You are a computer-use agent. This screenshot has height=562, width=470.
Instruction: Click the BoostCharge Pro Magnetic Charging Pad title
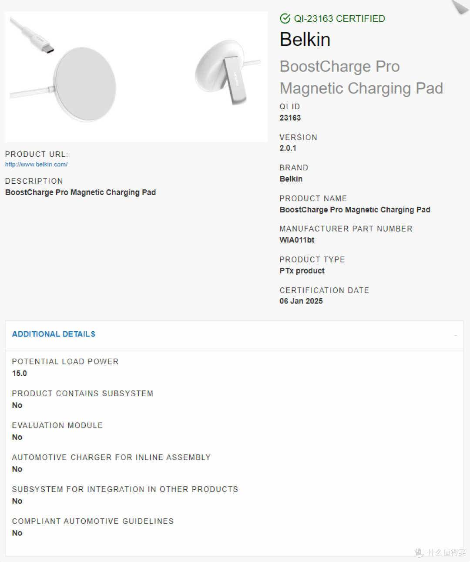pyautogui.click(x=361, y=77)
